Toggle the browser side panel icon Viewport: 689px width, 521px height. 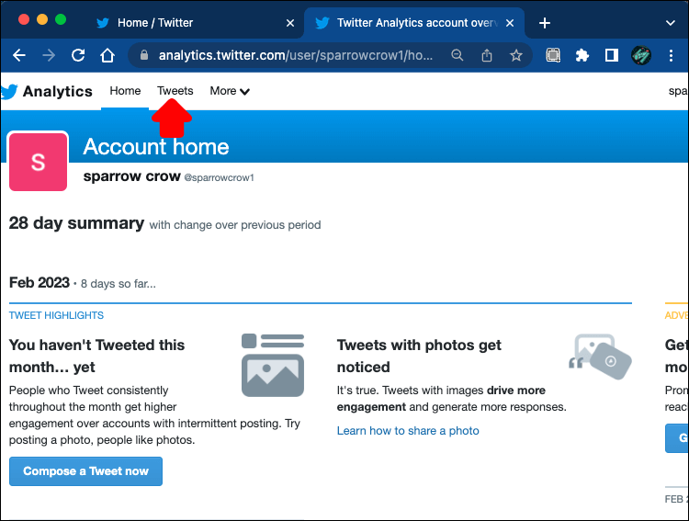click(x=611, y=55)
